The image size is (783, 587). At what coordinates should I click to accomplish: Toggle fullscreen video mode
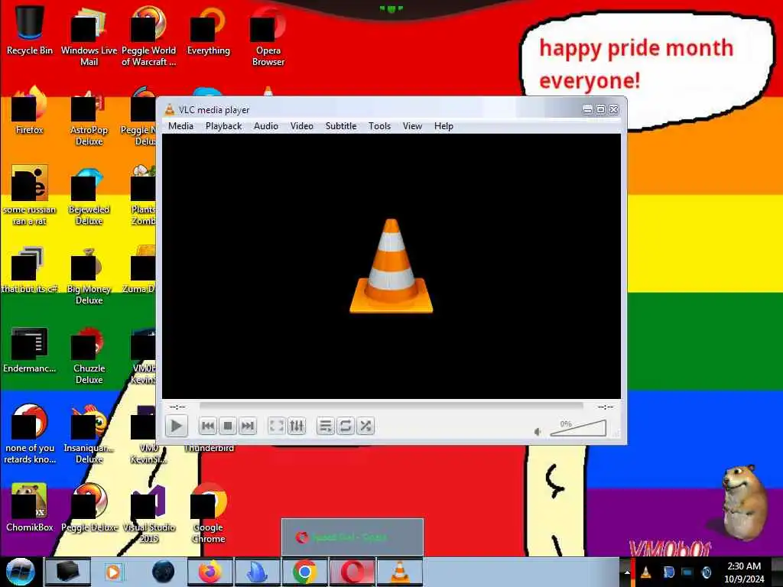point(277,426)
